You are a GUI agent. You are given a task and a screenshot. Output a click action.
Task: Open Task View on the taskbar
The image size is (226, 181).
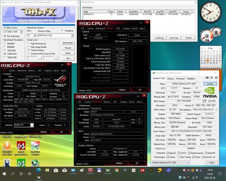point(30,173)
